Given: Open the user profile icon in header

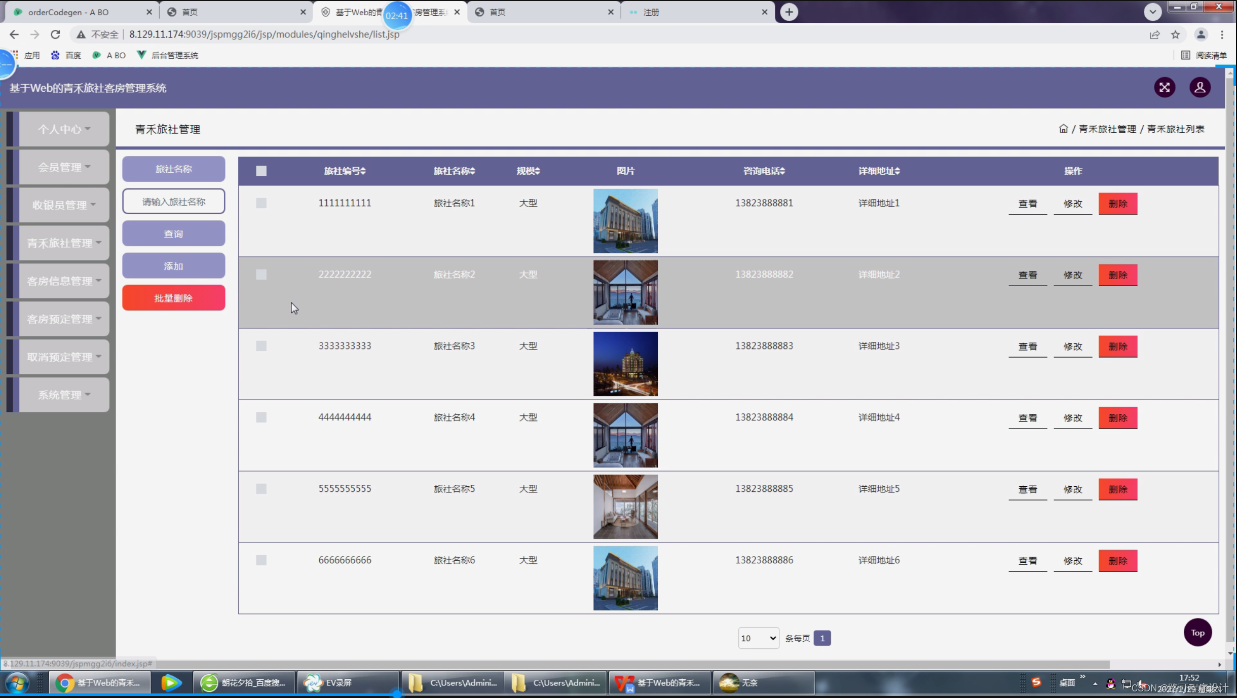Looking at the screenshot, I should tap(1199, 88).
